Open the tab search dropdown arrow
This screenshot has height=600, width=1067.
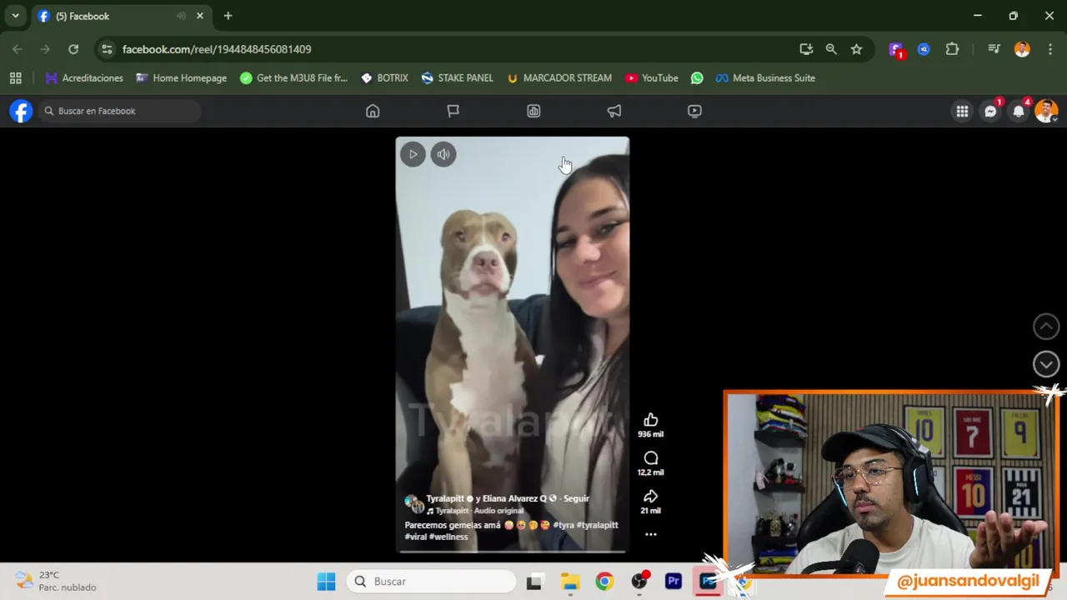pos(15,16)
